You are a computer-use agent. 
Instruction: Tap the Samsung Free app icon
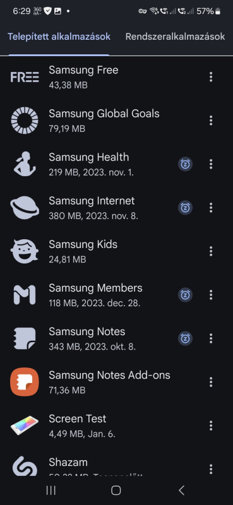coord(25,77)
